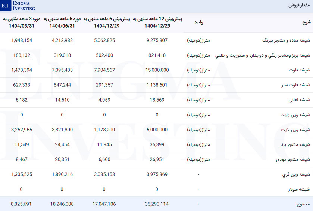
Task: Click the شرح column header
Action: (x=306, y=22)
